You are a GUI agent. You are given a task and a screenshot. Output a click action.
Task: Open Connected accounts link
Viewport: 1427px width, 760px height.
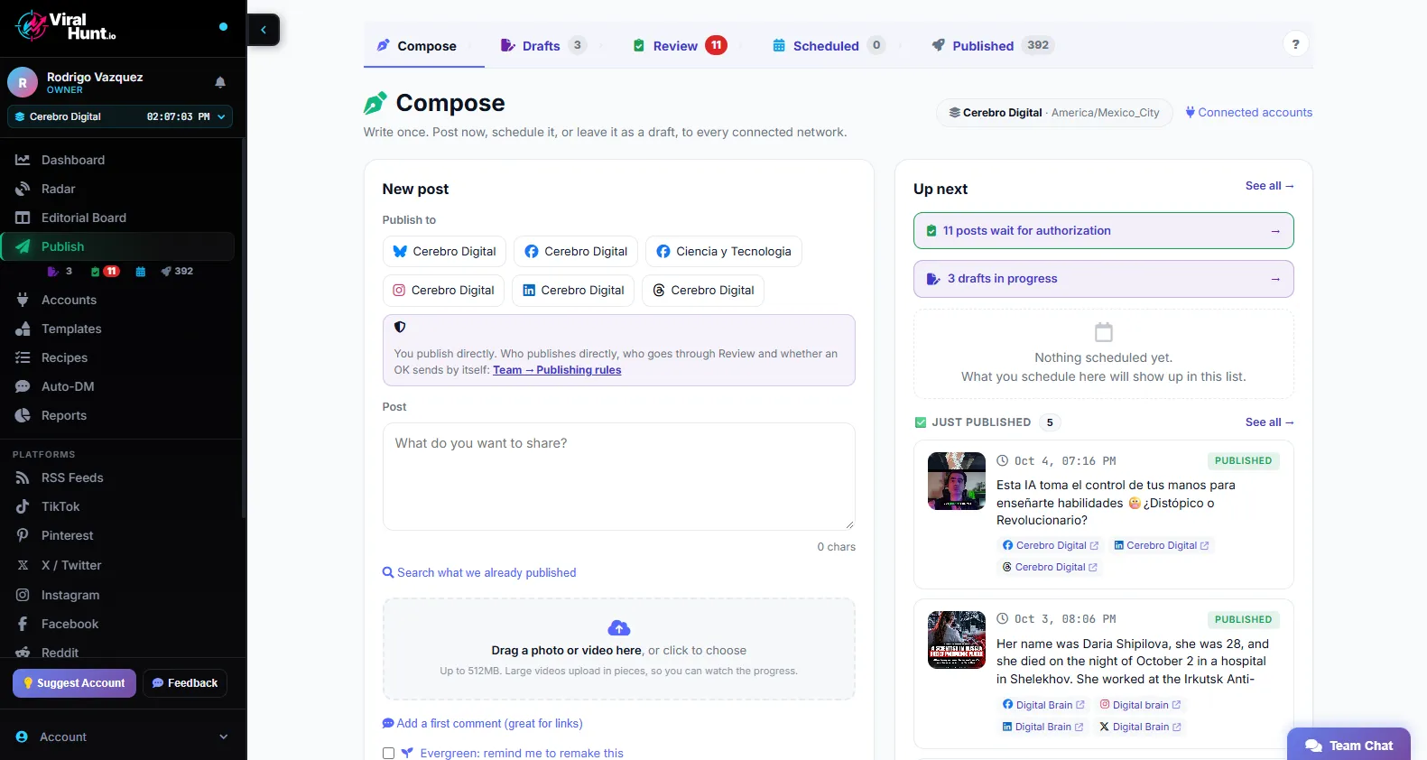tap(1248, 112)
